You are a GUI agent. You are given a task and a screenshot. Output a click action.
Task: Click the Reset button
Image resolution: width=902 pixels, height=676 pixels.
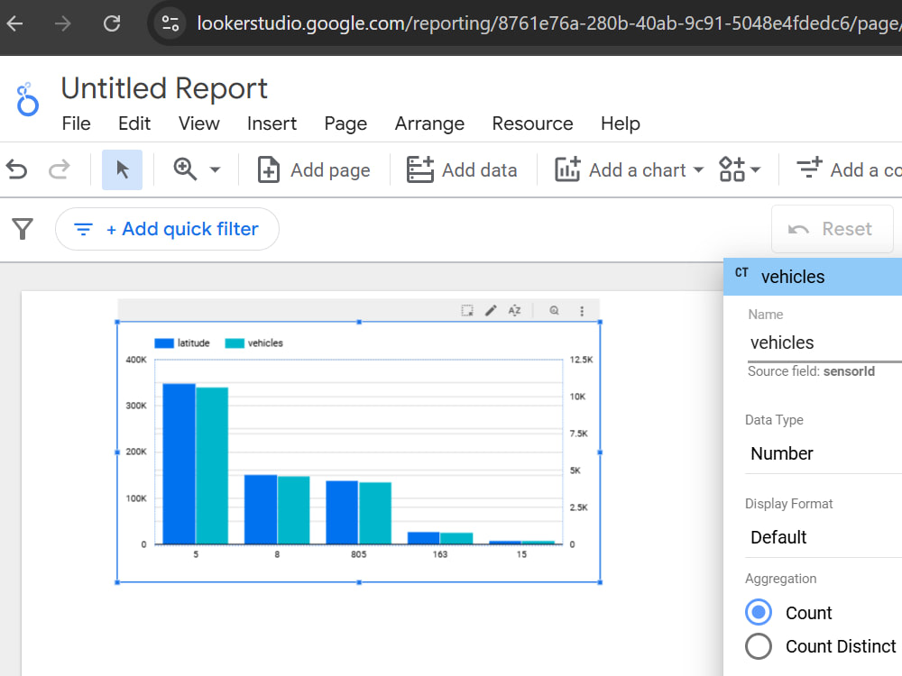point(832,229)
